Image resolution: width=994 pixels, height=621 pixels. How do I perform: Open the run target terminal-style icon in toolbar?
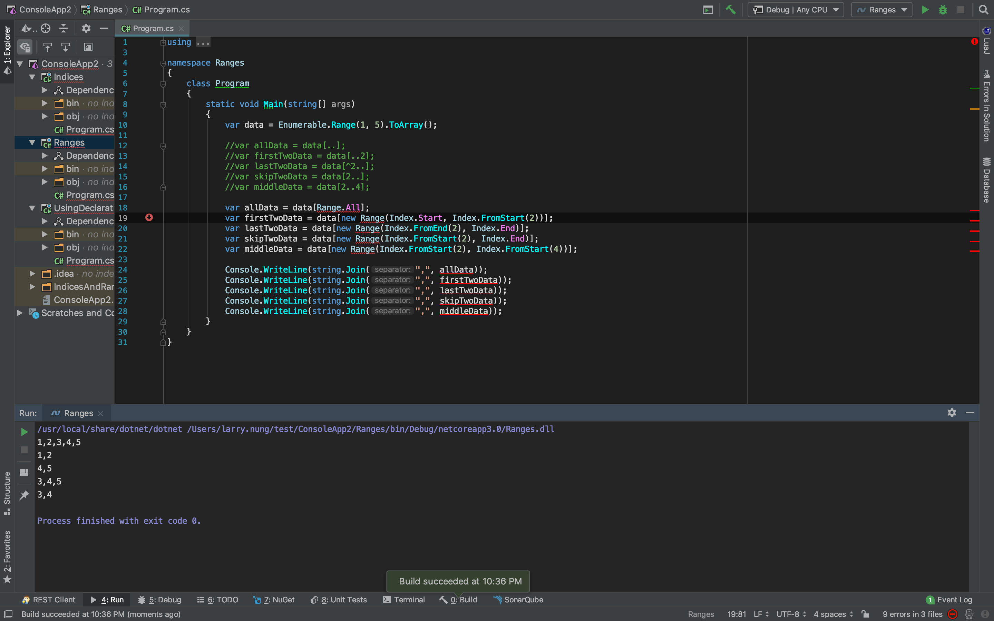point(708,9)
